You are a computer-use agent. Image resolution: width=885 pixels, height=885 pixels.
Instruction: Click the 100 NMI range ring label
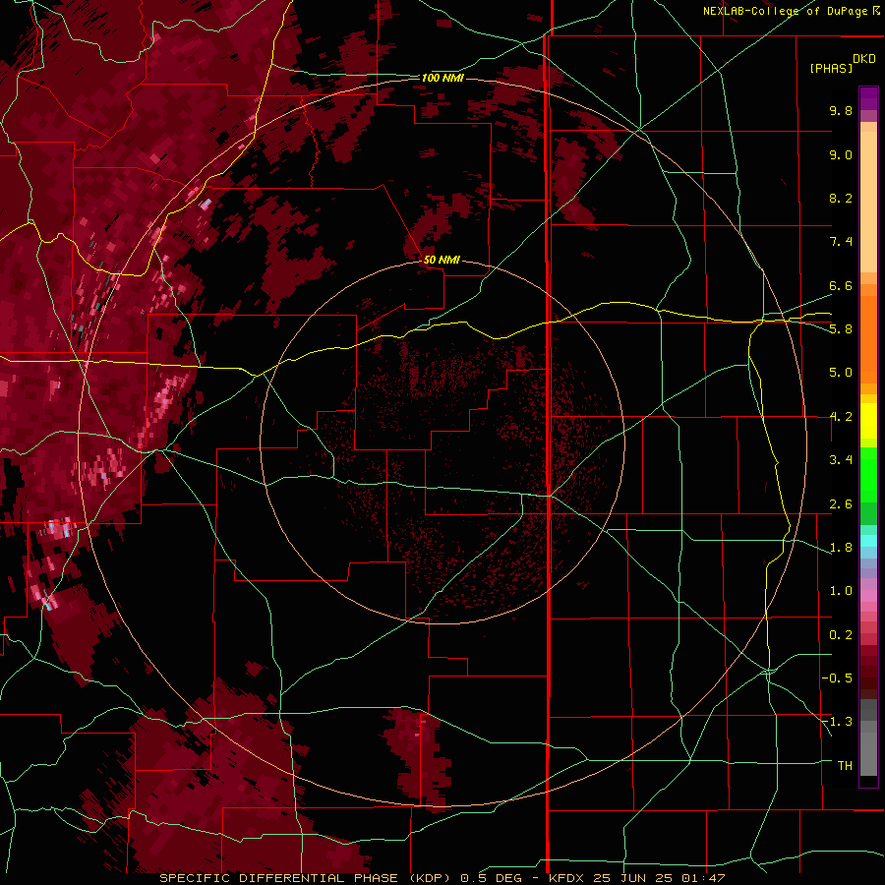442,78
